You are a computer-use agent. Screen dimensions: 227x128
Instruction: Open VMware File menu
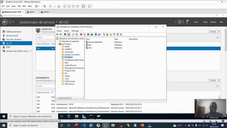click(3, 6)
